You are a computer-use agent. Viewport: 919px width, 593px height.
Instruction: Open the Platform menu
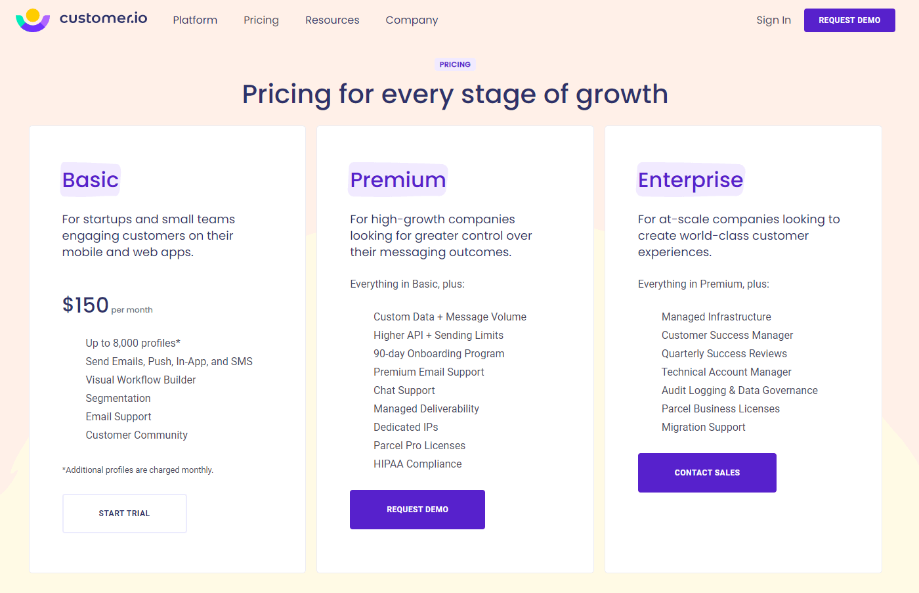pyautogui.click(x=195, y=20)
